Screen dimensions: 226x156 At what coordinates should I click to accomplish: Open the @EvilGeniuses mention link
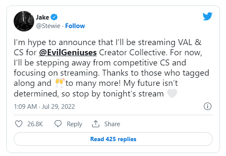[x=68, y=52]
